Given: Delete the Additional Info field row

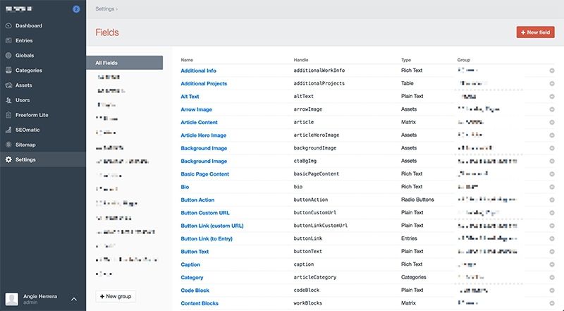Looking at the screenshot, I should [552, 71].
